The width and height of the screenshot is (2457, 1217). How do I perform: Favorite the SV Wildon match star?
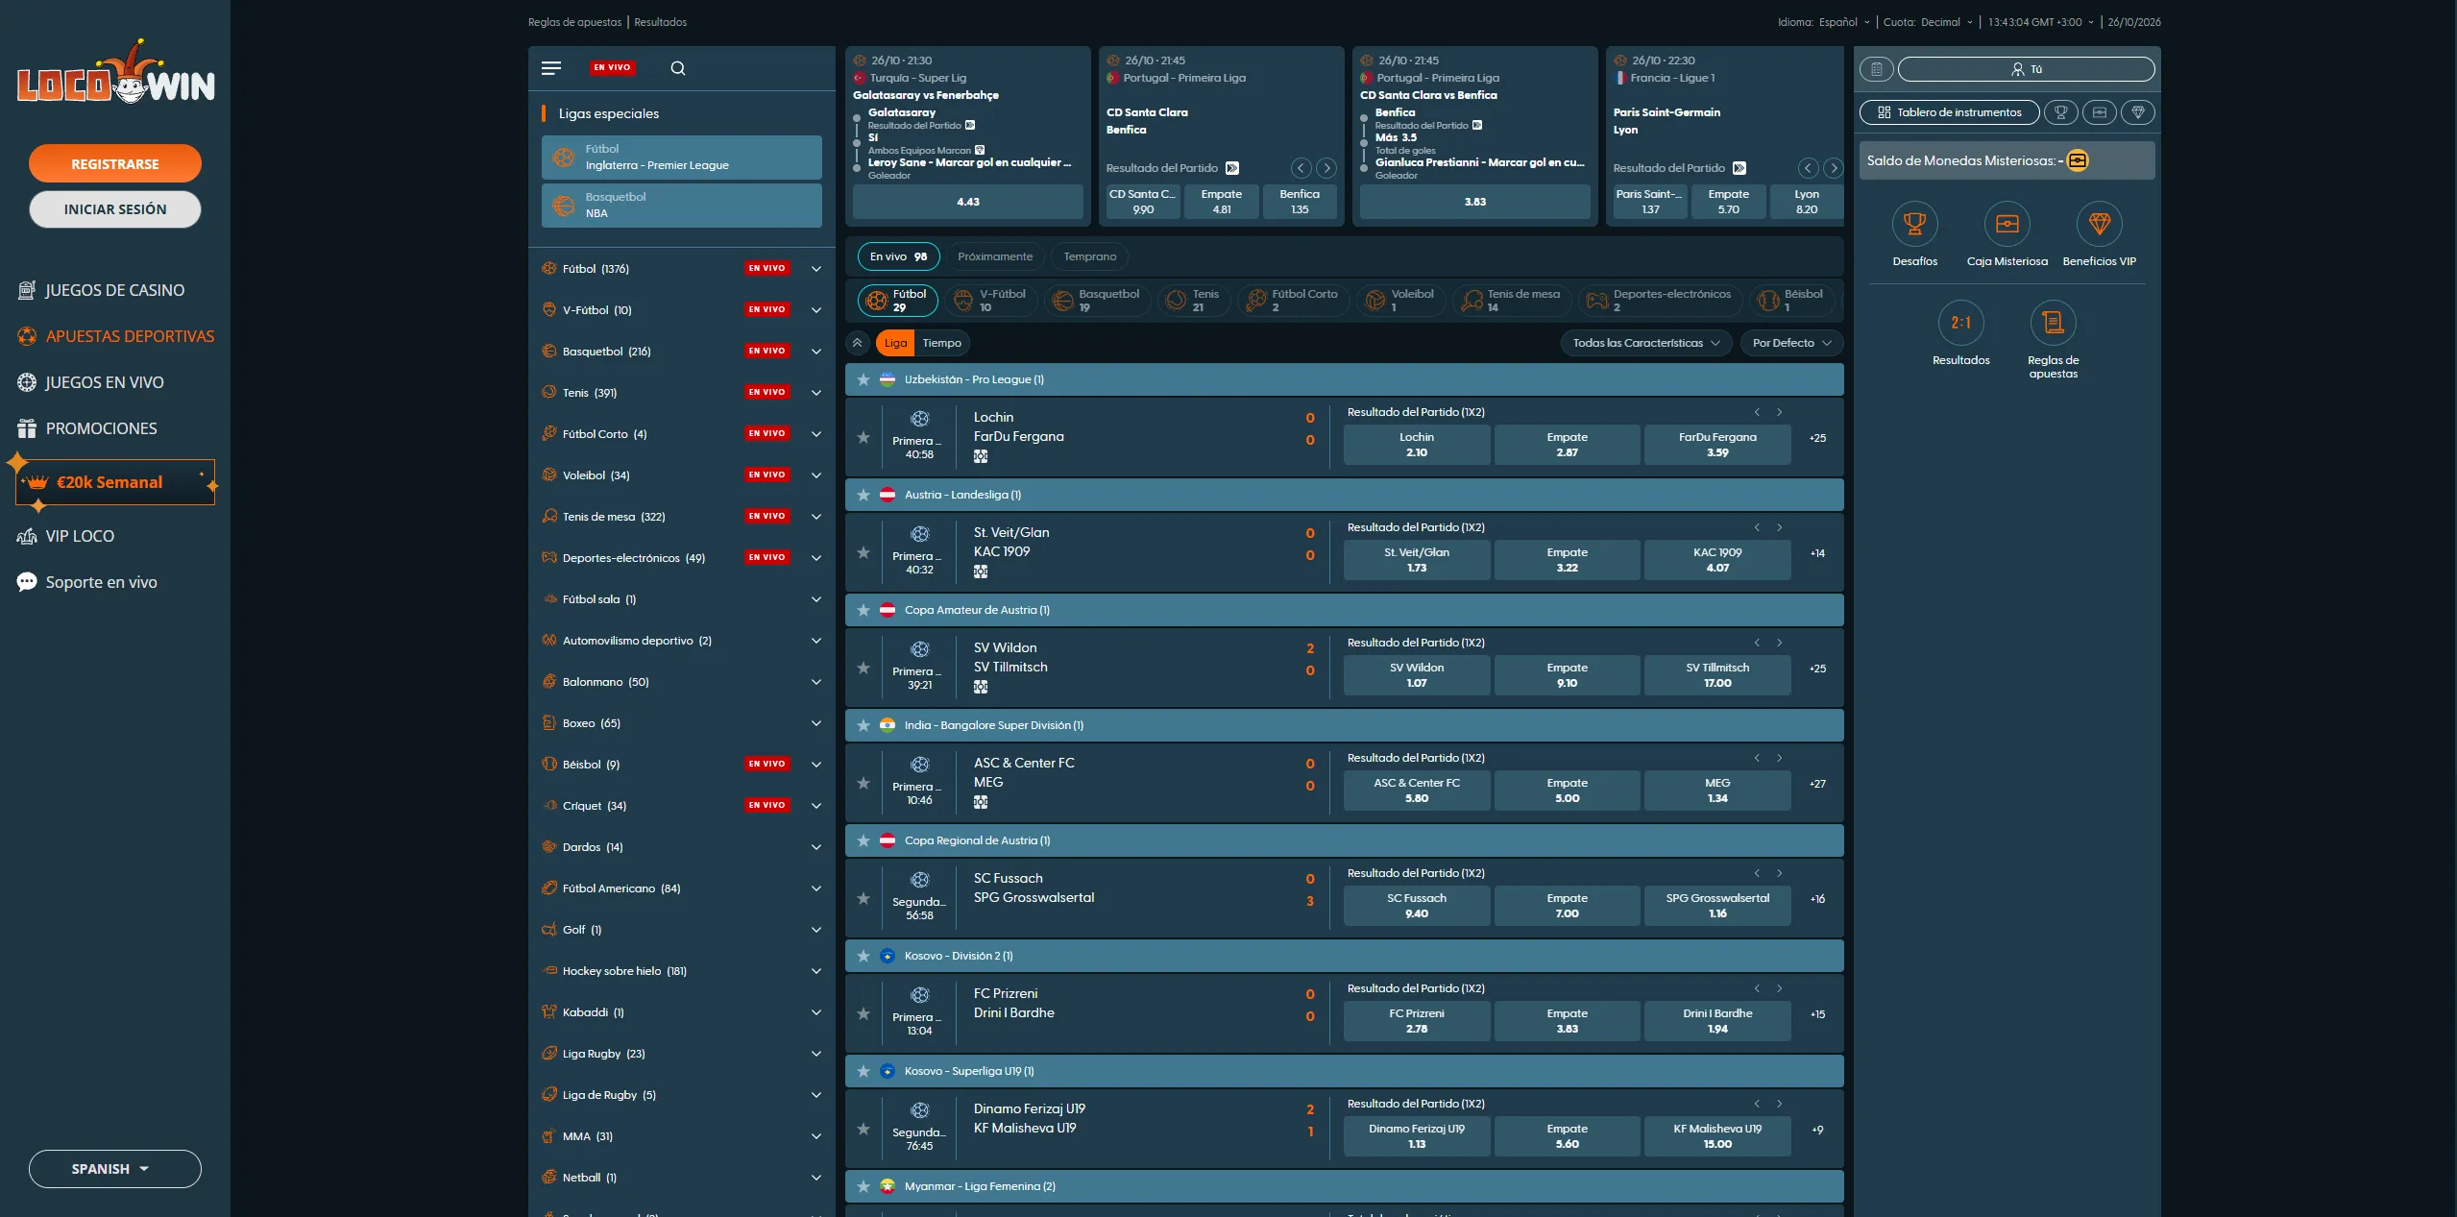(x=864, y=669)
